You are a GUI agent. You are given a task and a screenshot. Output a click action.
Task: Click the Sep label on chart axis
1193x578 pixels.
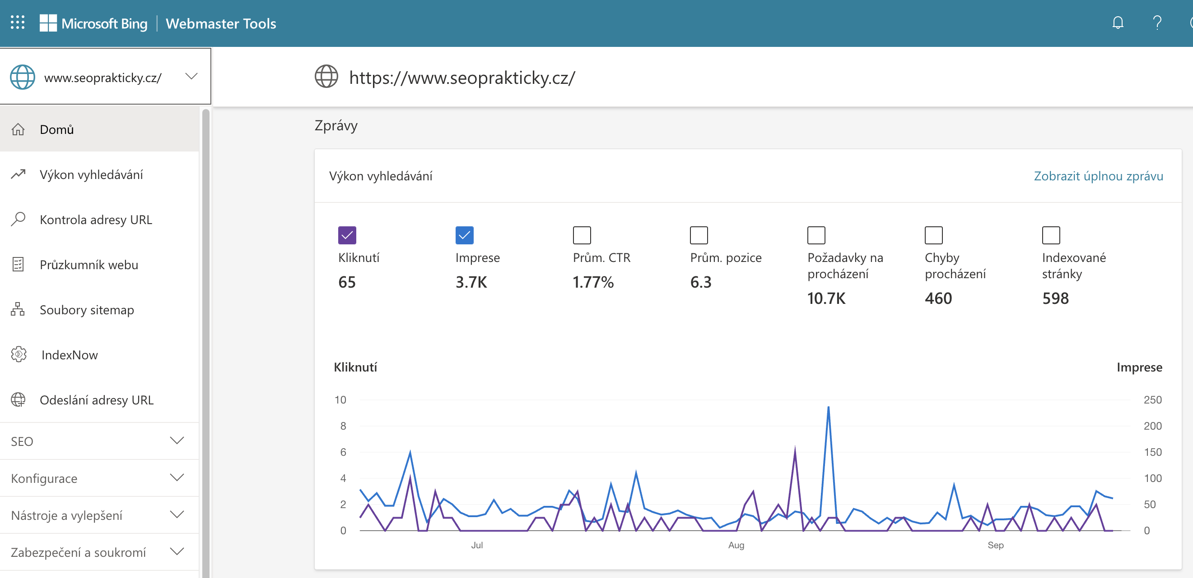[995, 545]
